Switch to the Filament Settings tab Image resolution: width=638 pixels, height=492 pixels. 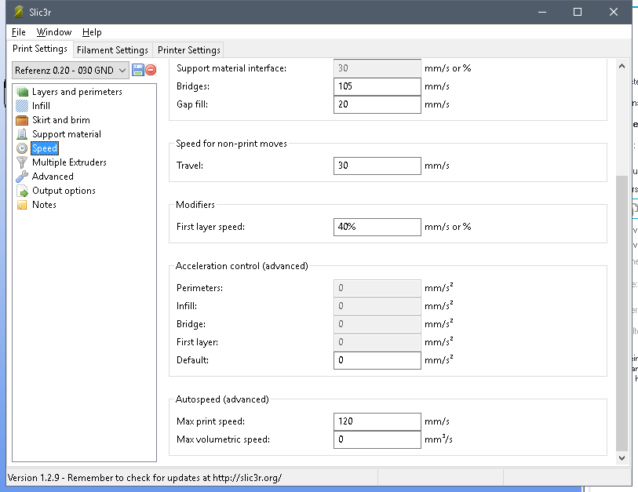112,50
